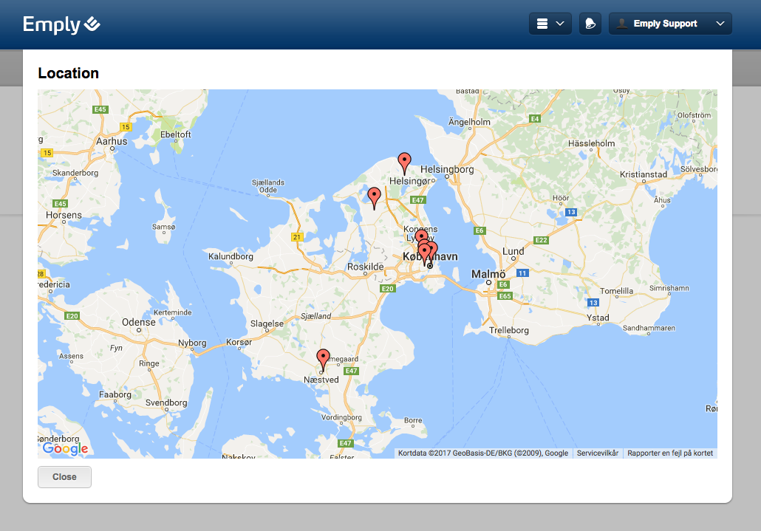Click the Sandhammaren label on the map

(649, 328)
